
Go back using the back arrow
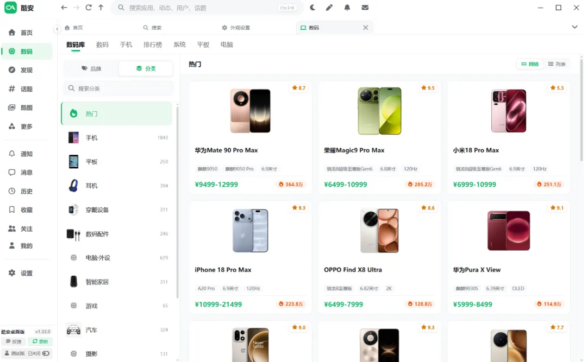click(64, 8)
